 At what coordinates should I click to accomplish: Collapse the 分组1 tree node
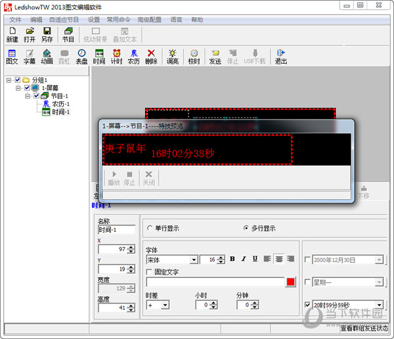coord(9,80)
